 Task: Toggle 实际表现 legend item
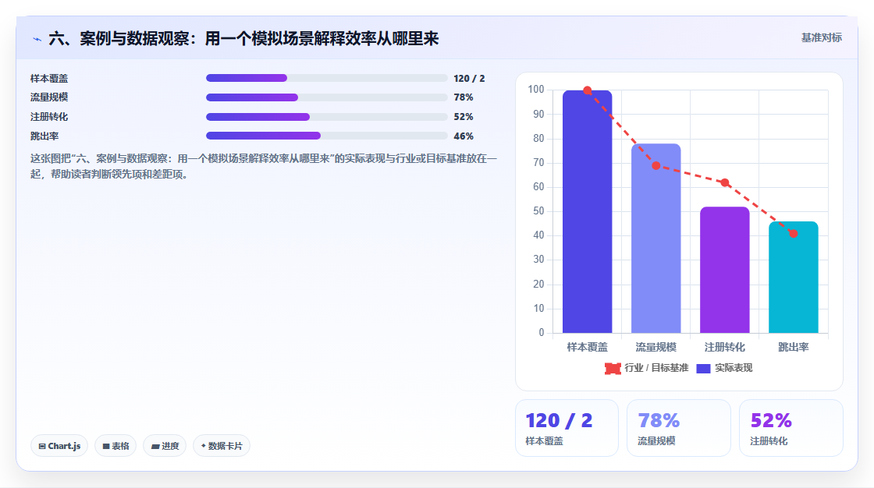[x=724, y=368]
